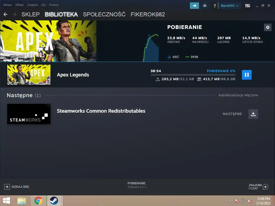
Task: Select the Apex Legends title text
Action: coord(73,75)
